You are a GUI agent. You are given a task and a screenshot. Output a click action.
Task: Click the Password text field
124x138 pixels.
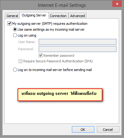click(x=77, y=49)
